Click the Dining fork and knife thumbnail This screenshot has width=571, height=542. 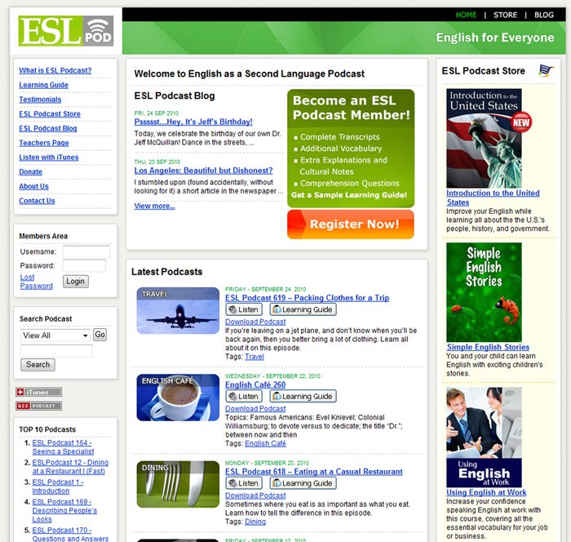click(x=178, y=484)
